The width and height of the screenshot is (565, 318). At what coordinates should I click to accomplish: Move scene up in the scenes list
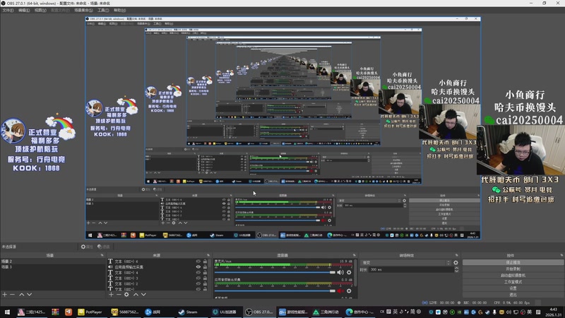(22, 295)
